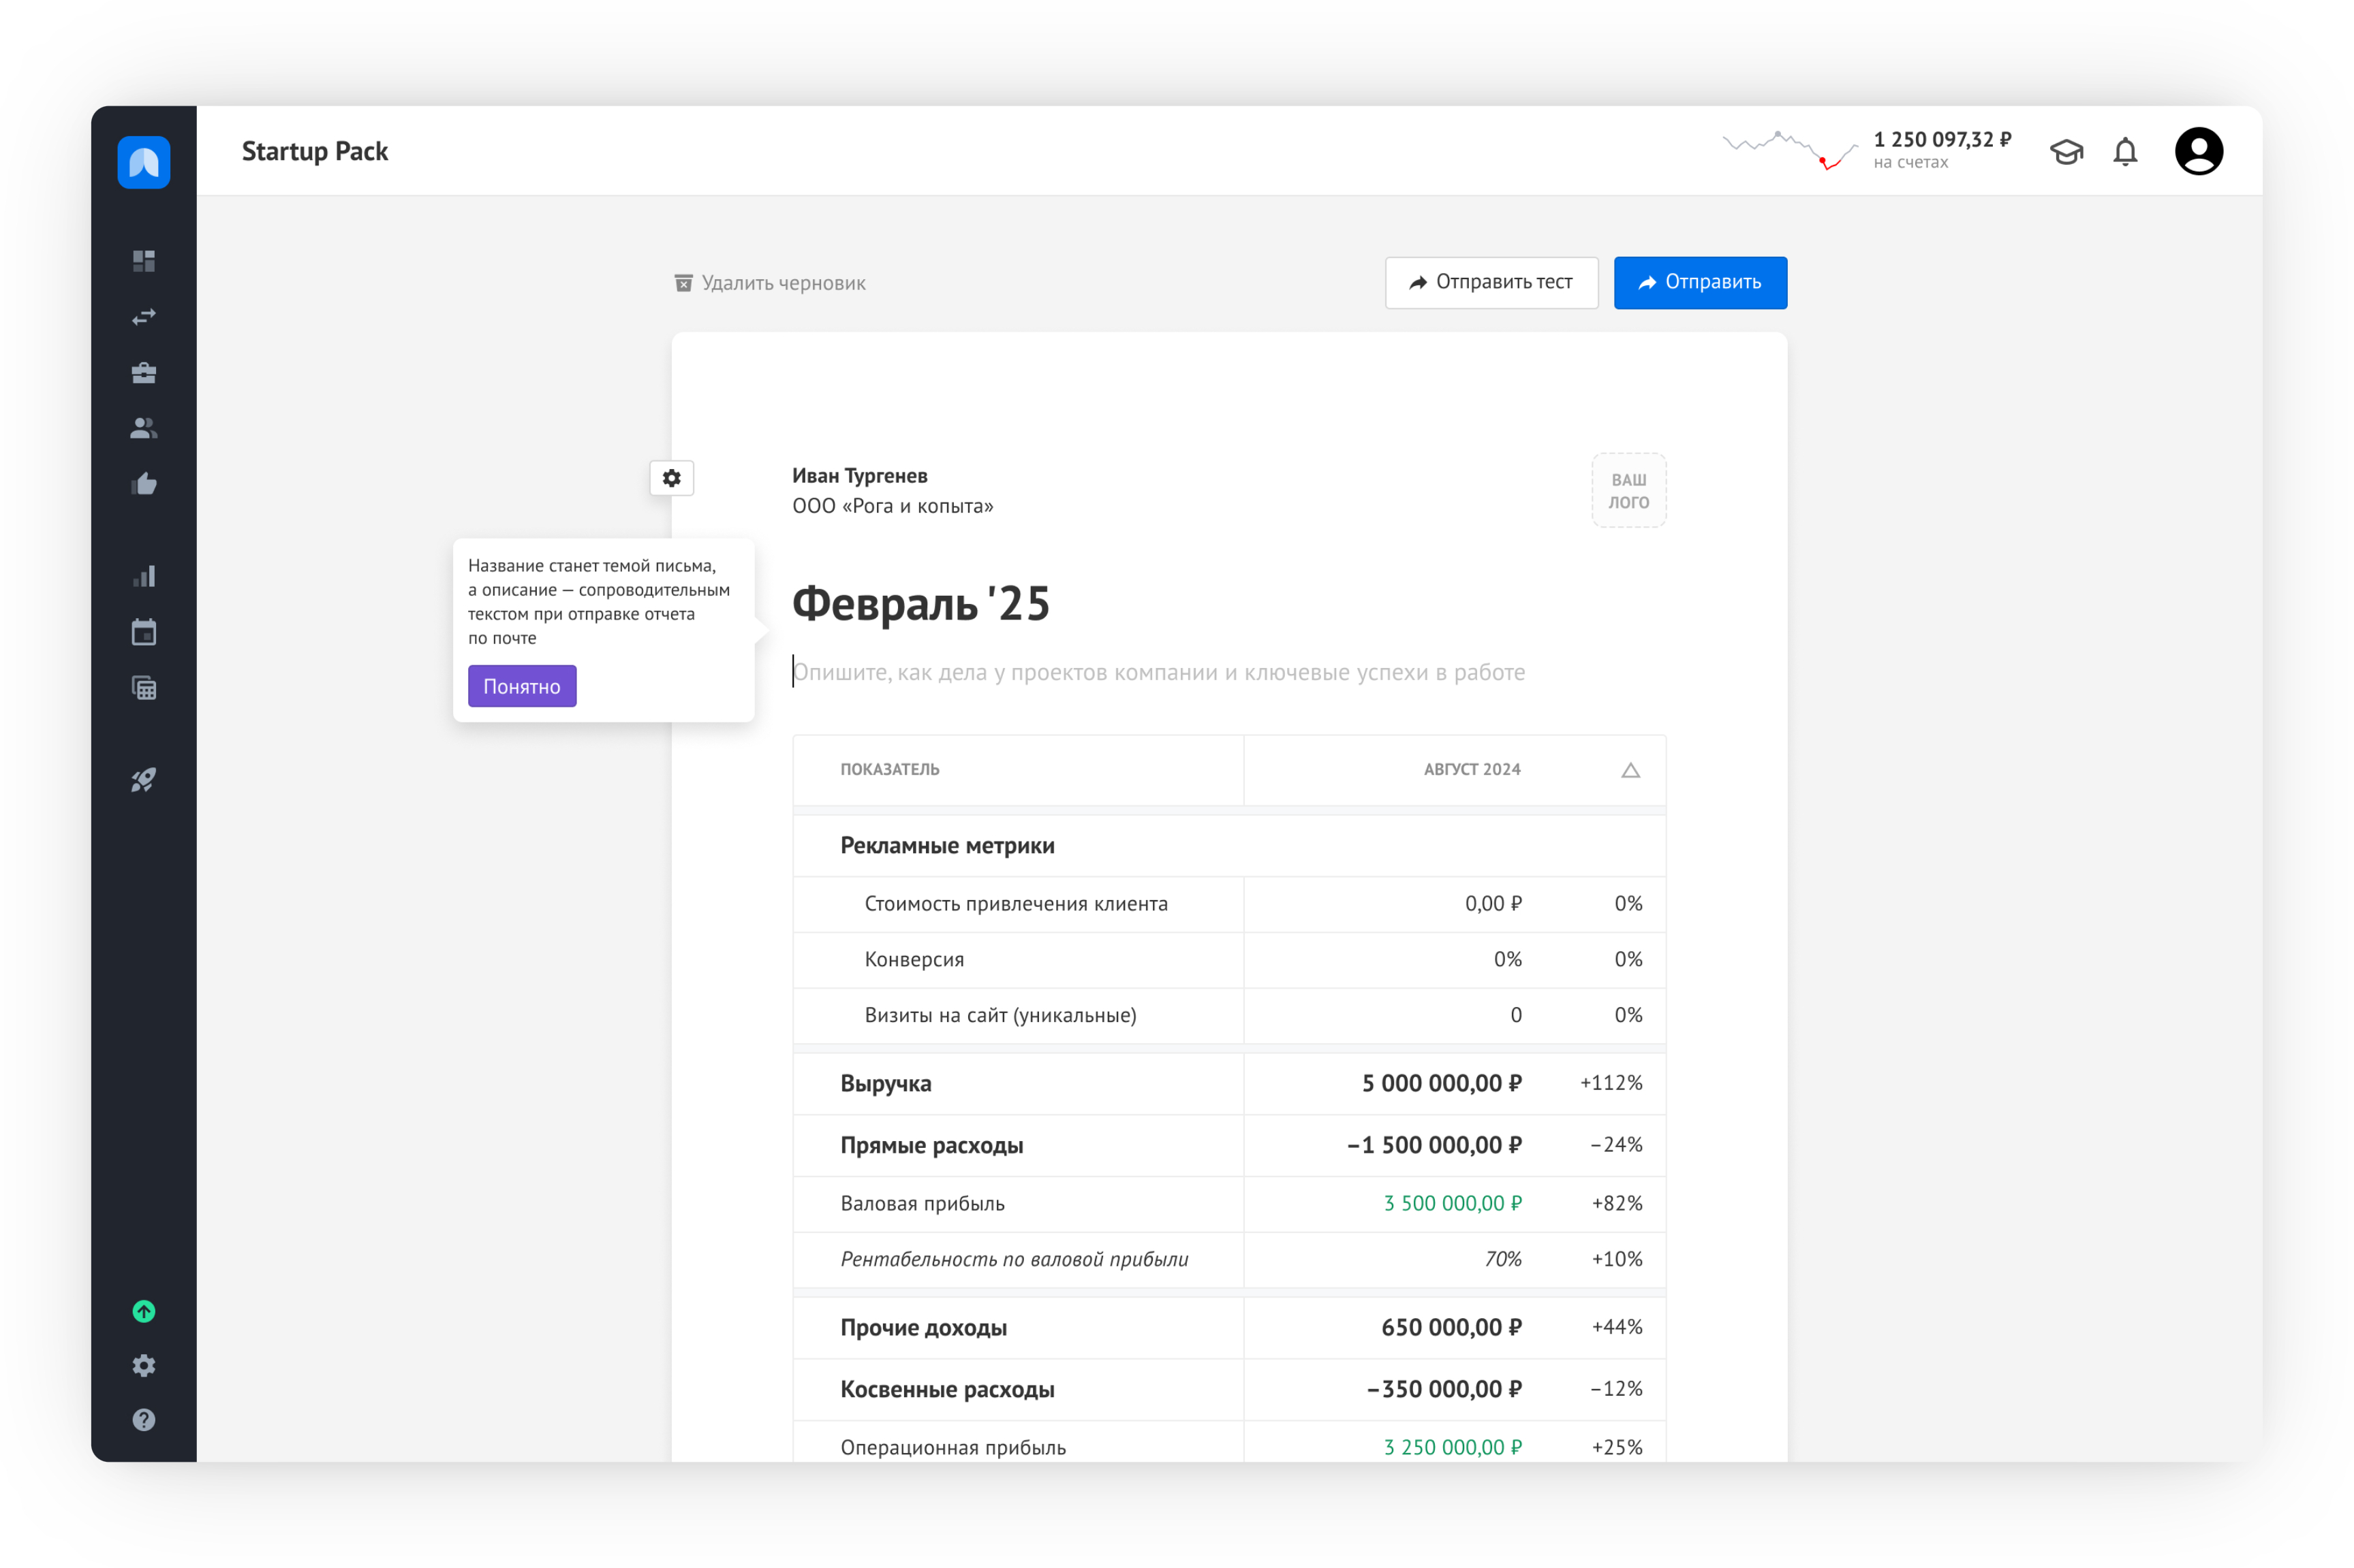This screenshot has height=1568, width=2354.
Task: Open the transfers arrows icon in sidebar
Action: click(x=144, y=317)
